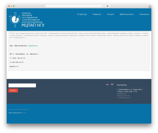Screen dimensions: 158x133
Task: Reload the page with the refresh icon
Action: click(x=103, y=6)
